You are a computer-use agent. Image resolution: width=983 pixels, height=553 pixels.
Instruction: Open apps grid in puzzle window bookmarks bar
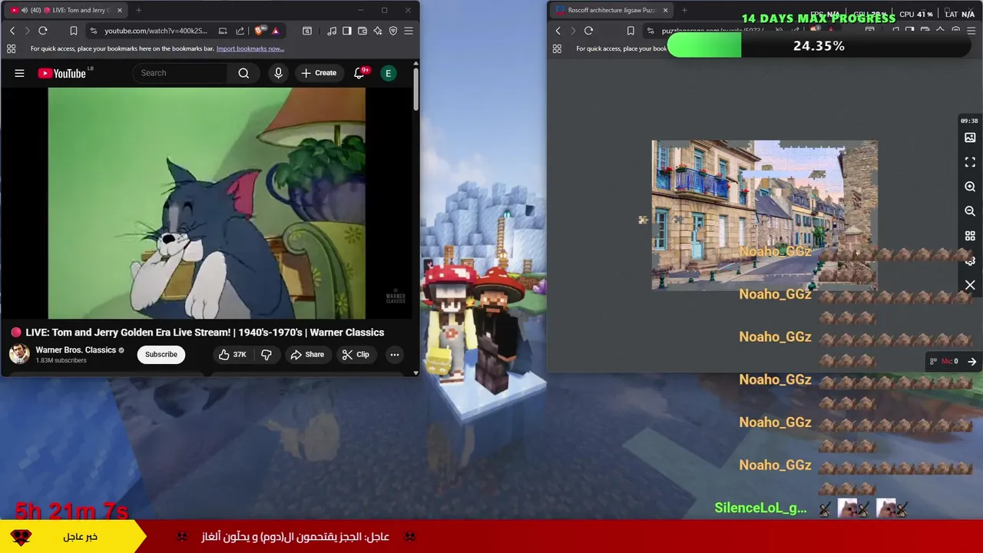[x=557, y=48]
